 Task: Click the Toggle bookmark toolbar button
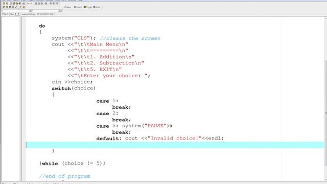click(88, 7)
